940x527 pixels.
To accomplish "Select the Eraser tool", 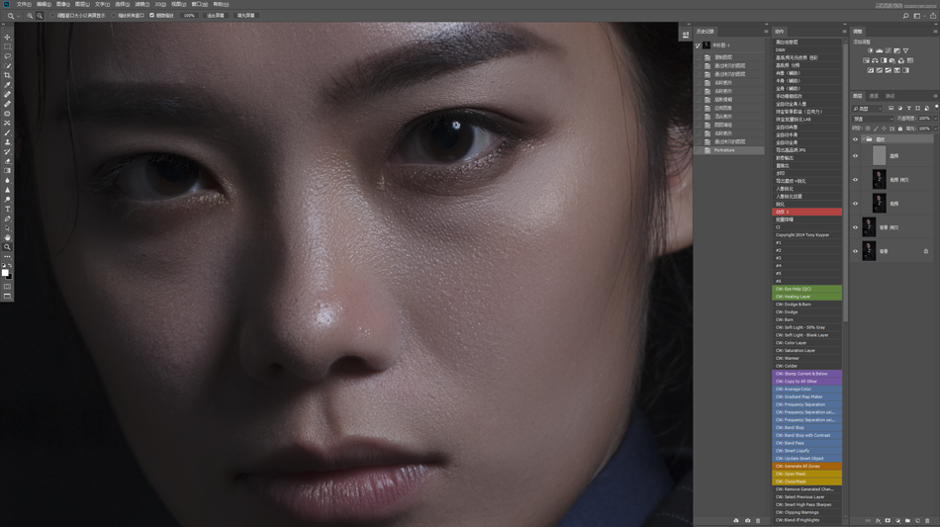I will point(7,161).
